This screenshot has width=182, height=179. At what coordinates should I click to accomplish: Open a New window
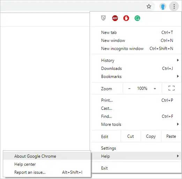coord(136,41)
